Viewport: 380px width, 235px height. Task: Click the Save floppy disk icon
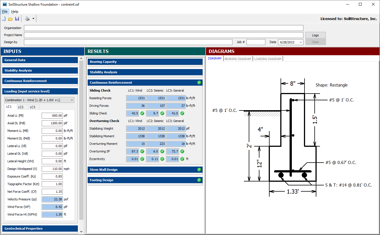tap(17, 19)
